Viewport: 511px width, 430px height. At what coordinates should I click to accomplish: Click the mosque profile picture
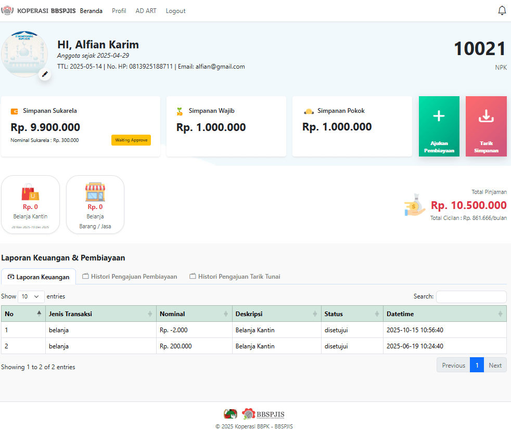click(x=24, y=54)
